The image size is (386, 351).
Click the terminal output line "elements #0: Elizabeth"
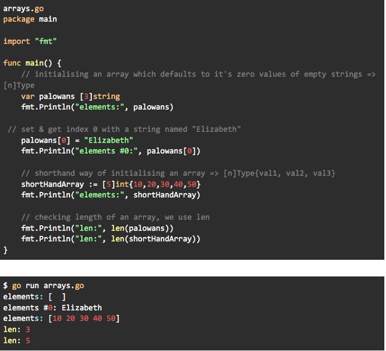52,308
